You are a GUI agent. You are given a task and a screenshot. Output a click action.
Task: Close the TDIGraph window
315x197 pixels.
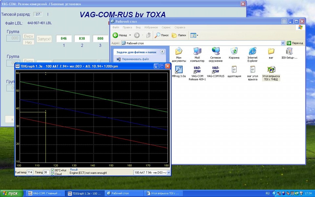click(x=168, y=66)
